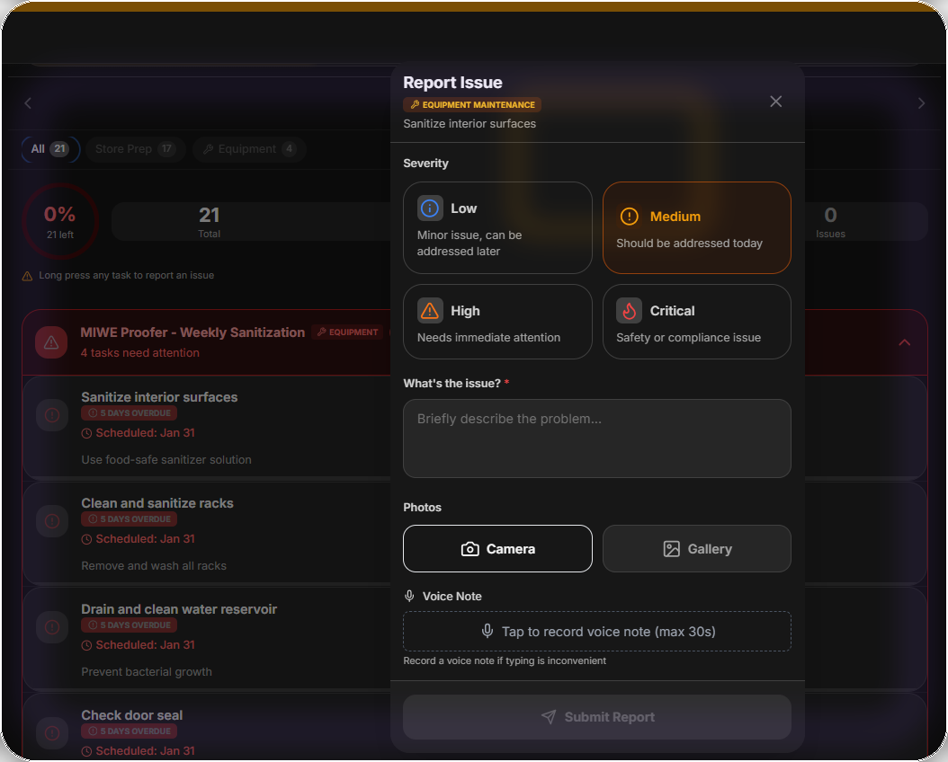Image resolution: width=948 pixels, height=762 pixels.
Task: Click the right navigation chevron
Action: [920, 102]
